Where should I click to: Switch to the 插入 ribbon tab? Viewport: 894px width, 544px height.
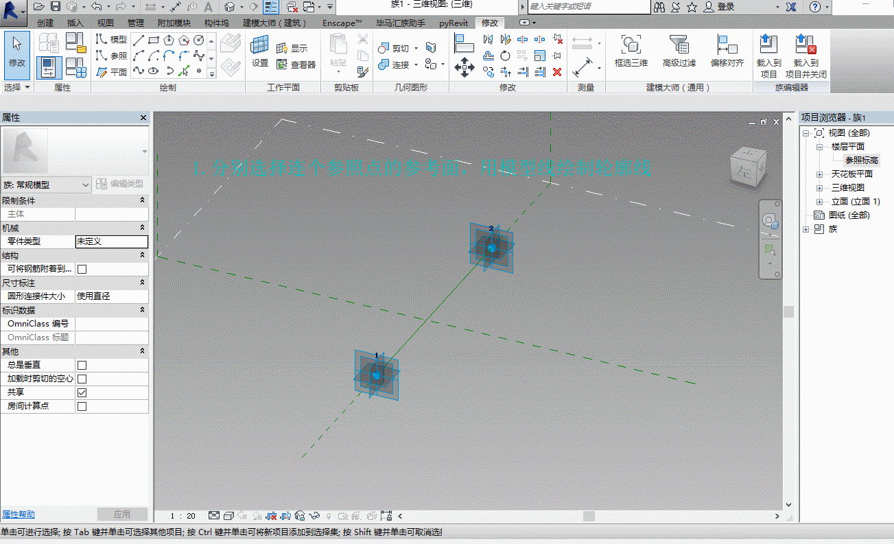point(75,23)
